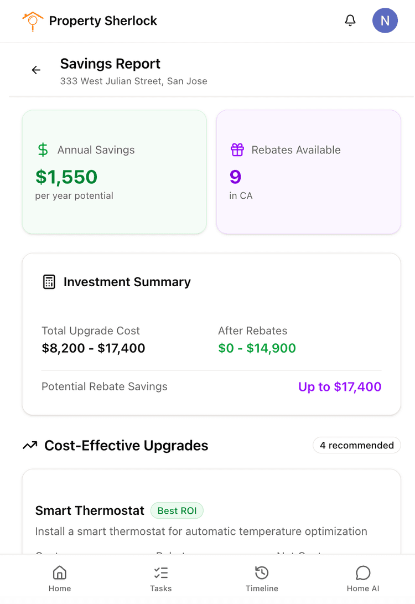Click the trending arrow Cost-Effective Upgrades icon
This screenshot has height=604, width=415.
[30, 446]
